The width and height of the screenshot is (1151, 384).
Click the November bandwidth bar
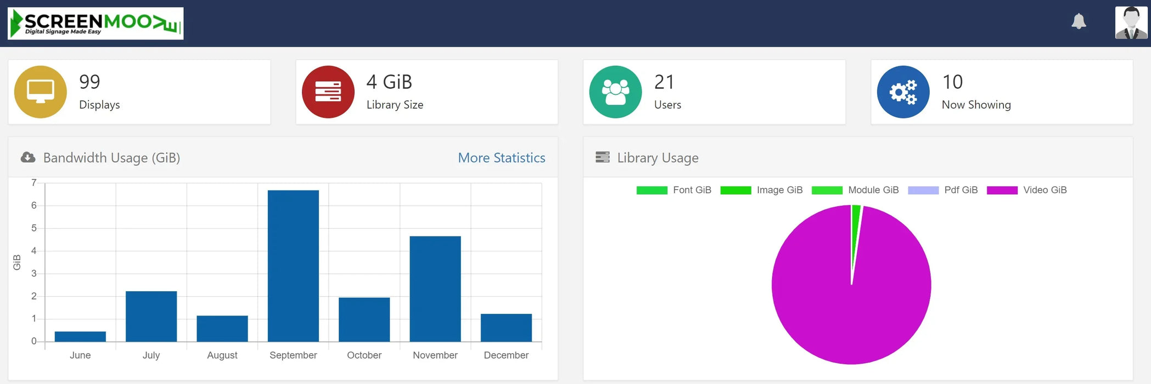(435, 289)
